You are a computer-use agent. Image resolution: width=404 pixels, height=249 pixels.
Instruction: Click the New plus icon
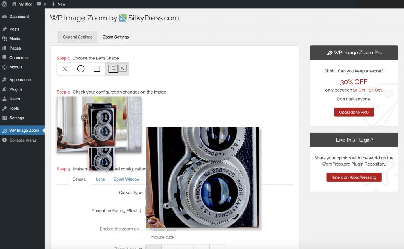(53, 4)
